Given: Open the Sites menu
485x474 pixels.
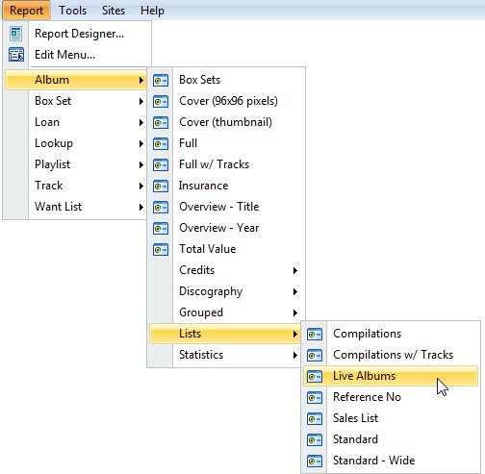Looking at the screenshot, I should (114, 11).
